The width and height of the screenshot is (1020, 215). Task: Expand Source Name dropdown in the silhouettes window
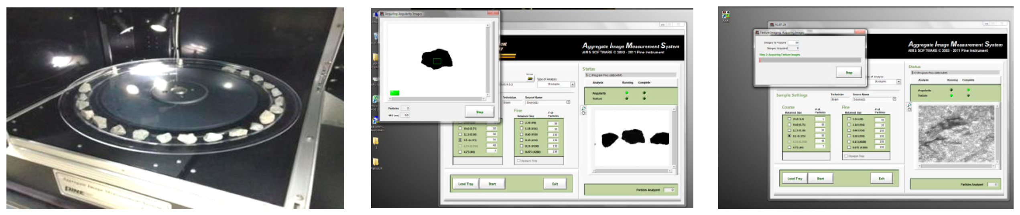pos(568,102)
